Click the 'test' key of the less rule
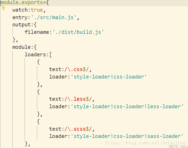Screen dimensions: 188x148 pyautogui.click(x=55, y=99)
